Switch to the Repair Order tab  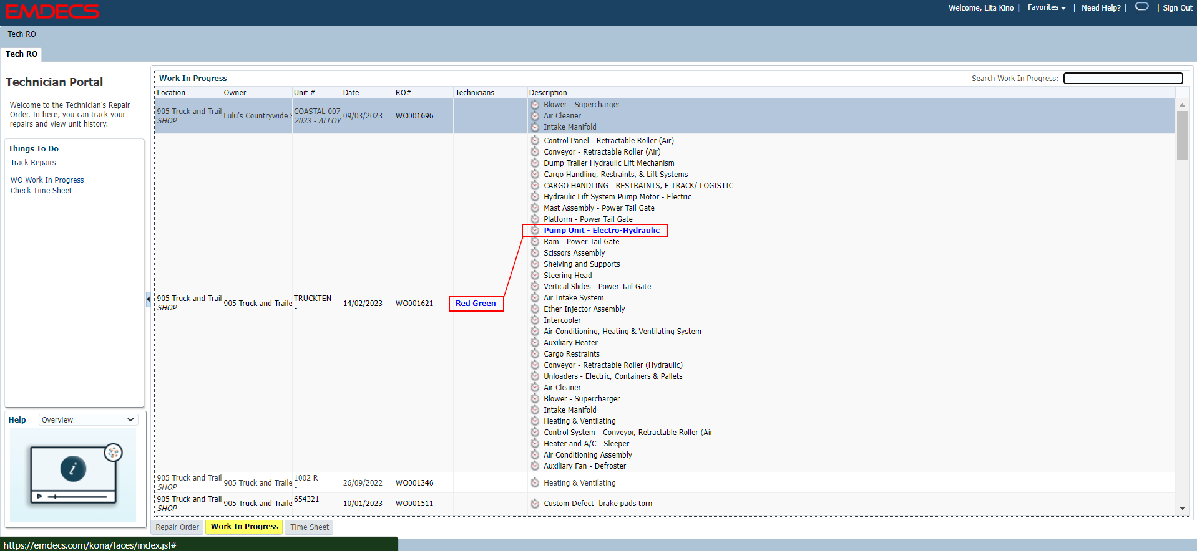click(x=177, y=527)
